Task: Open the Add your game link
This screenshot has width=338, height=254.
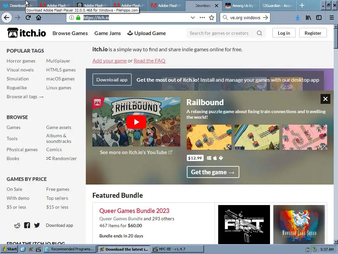Action: coord(110,61)
